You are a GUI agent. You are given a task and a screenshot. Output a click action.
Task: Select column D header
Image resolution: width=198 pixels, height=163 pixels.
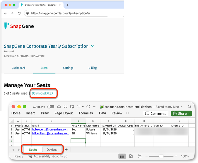pyautogui.click(x=78, y=121)
